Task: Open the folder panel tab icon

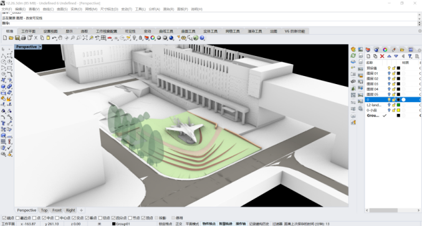Action: 402,49
